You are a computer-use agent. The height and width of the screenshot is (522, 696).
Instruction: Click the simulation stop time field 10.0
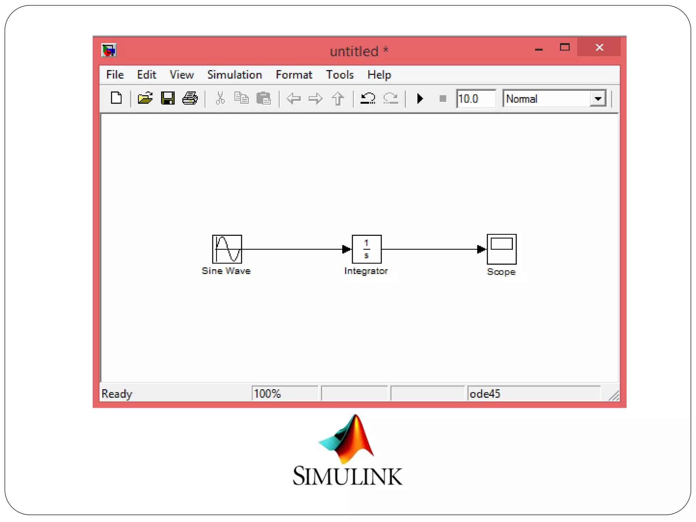(476, 99)
